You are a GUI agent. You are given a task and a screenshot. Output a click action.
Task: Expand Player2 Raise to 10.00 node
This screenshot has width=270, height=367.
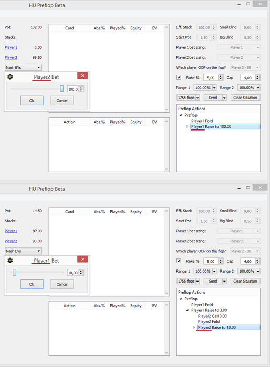(194, 328)
